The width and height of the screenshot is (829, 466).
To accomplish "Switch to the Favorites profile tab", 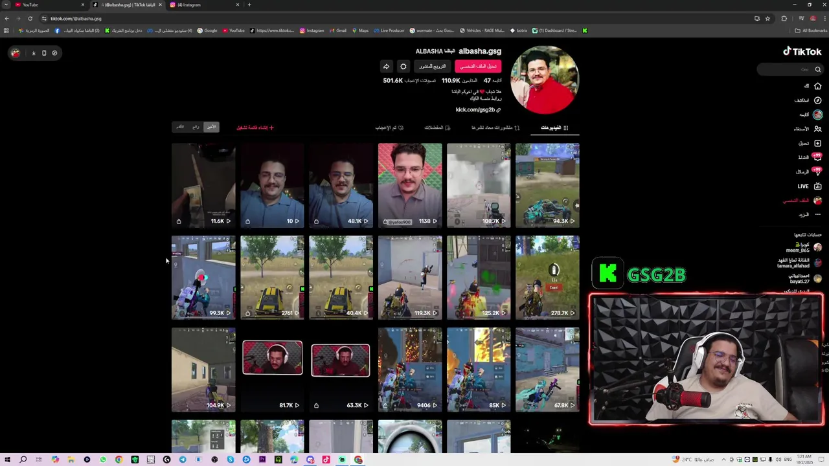I will click(437, 128).
